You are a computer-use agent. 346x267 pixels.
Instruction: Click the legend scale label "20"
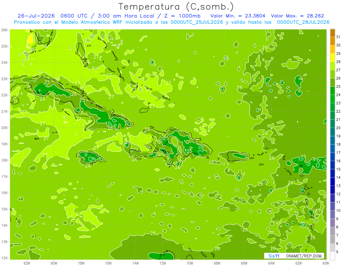pyautogui.click(x=339, y=128)
